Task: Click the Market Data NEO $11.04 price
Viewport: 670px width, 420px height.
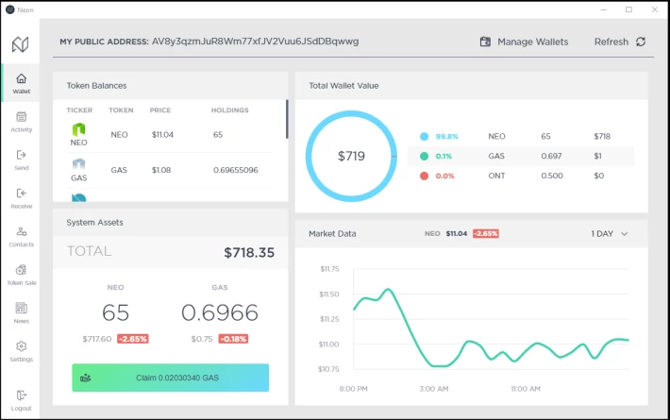Action: (x=457, y=234)
